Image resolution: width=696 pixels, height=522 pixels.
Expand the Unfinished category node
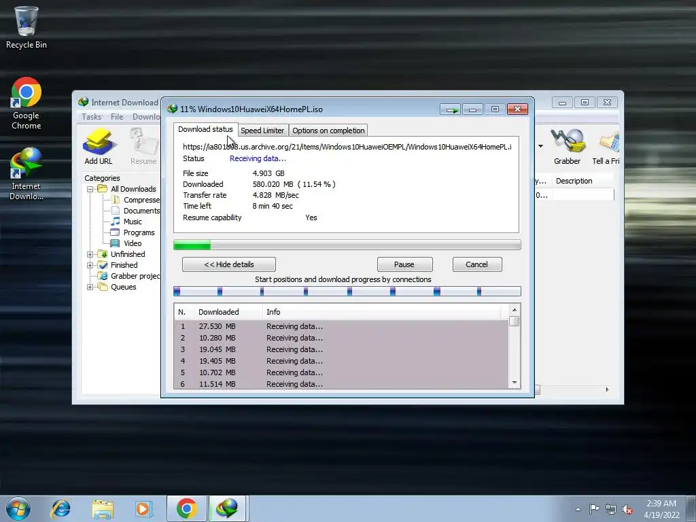[90, 254]
